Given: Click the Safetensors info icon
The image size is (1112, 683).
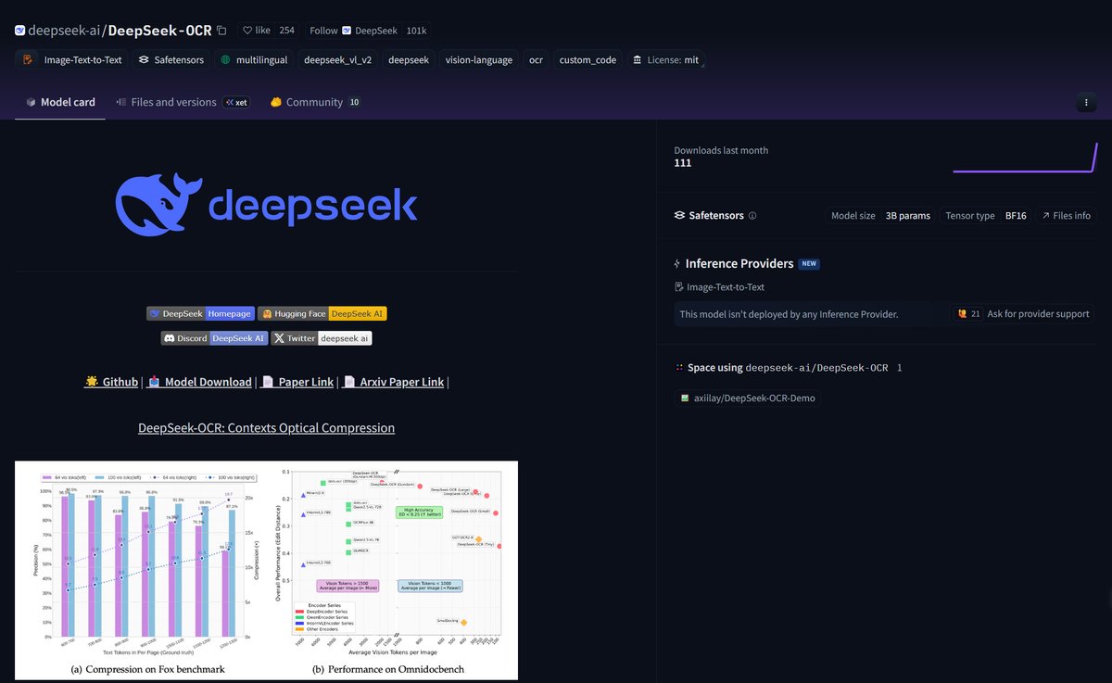Looking at the screenshot, I should click(752, 216).
